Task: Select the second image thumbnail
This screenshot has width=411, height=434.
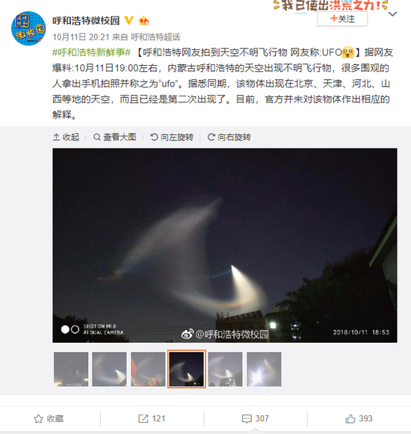Action: click(109, 369)
